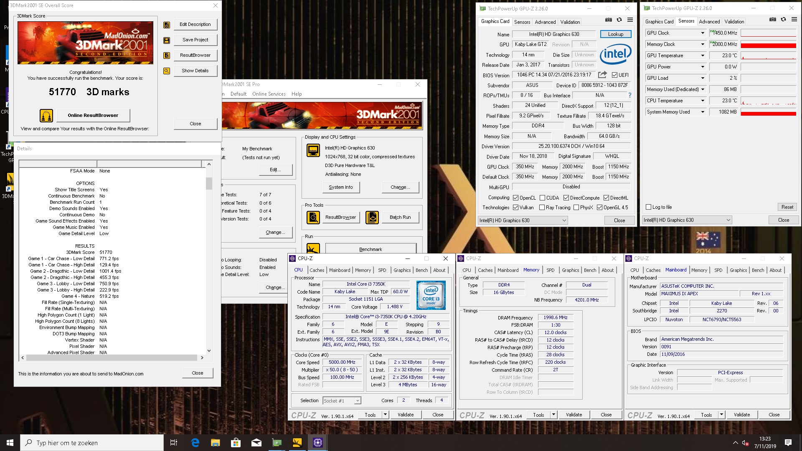Viewport: 802px width, 451px height.
Task: Click Windows search box on taskbar
Action: (92, 443)
